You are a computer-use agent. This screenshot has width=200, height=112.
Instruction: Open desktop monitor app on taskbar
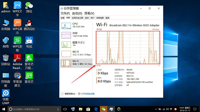click(73, 109)
